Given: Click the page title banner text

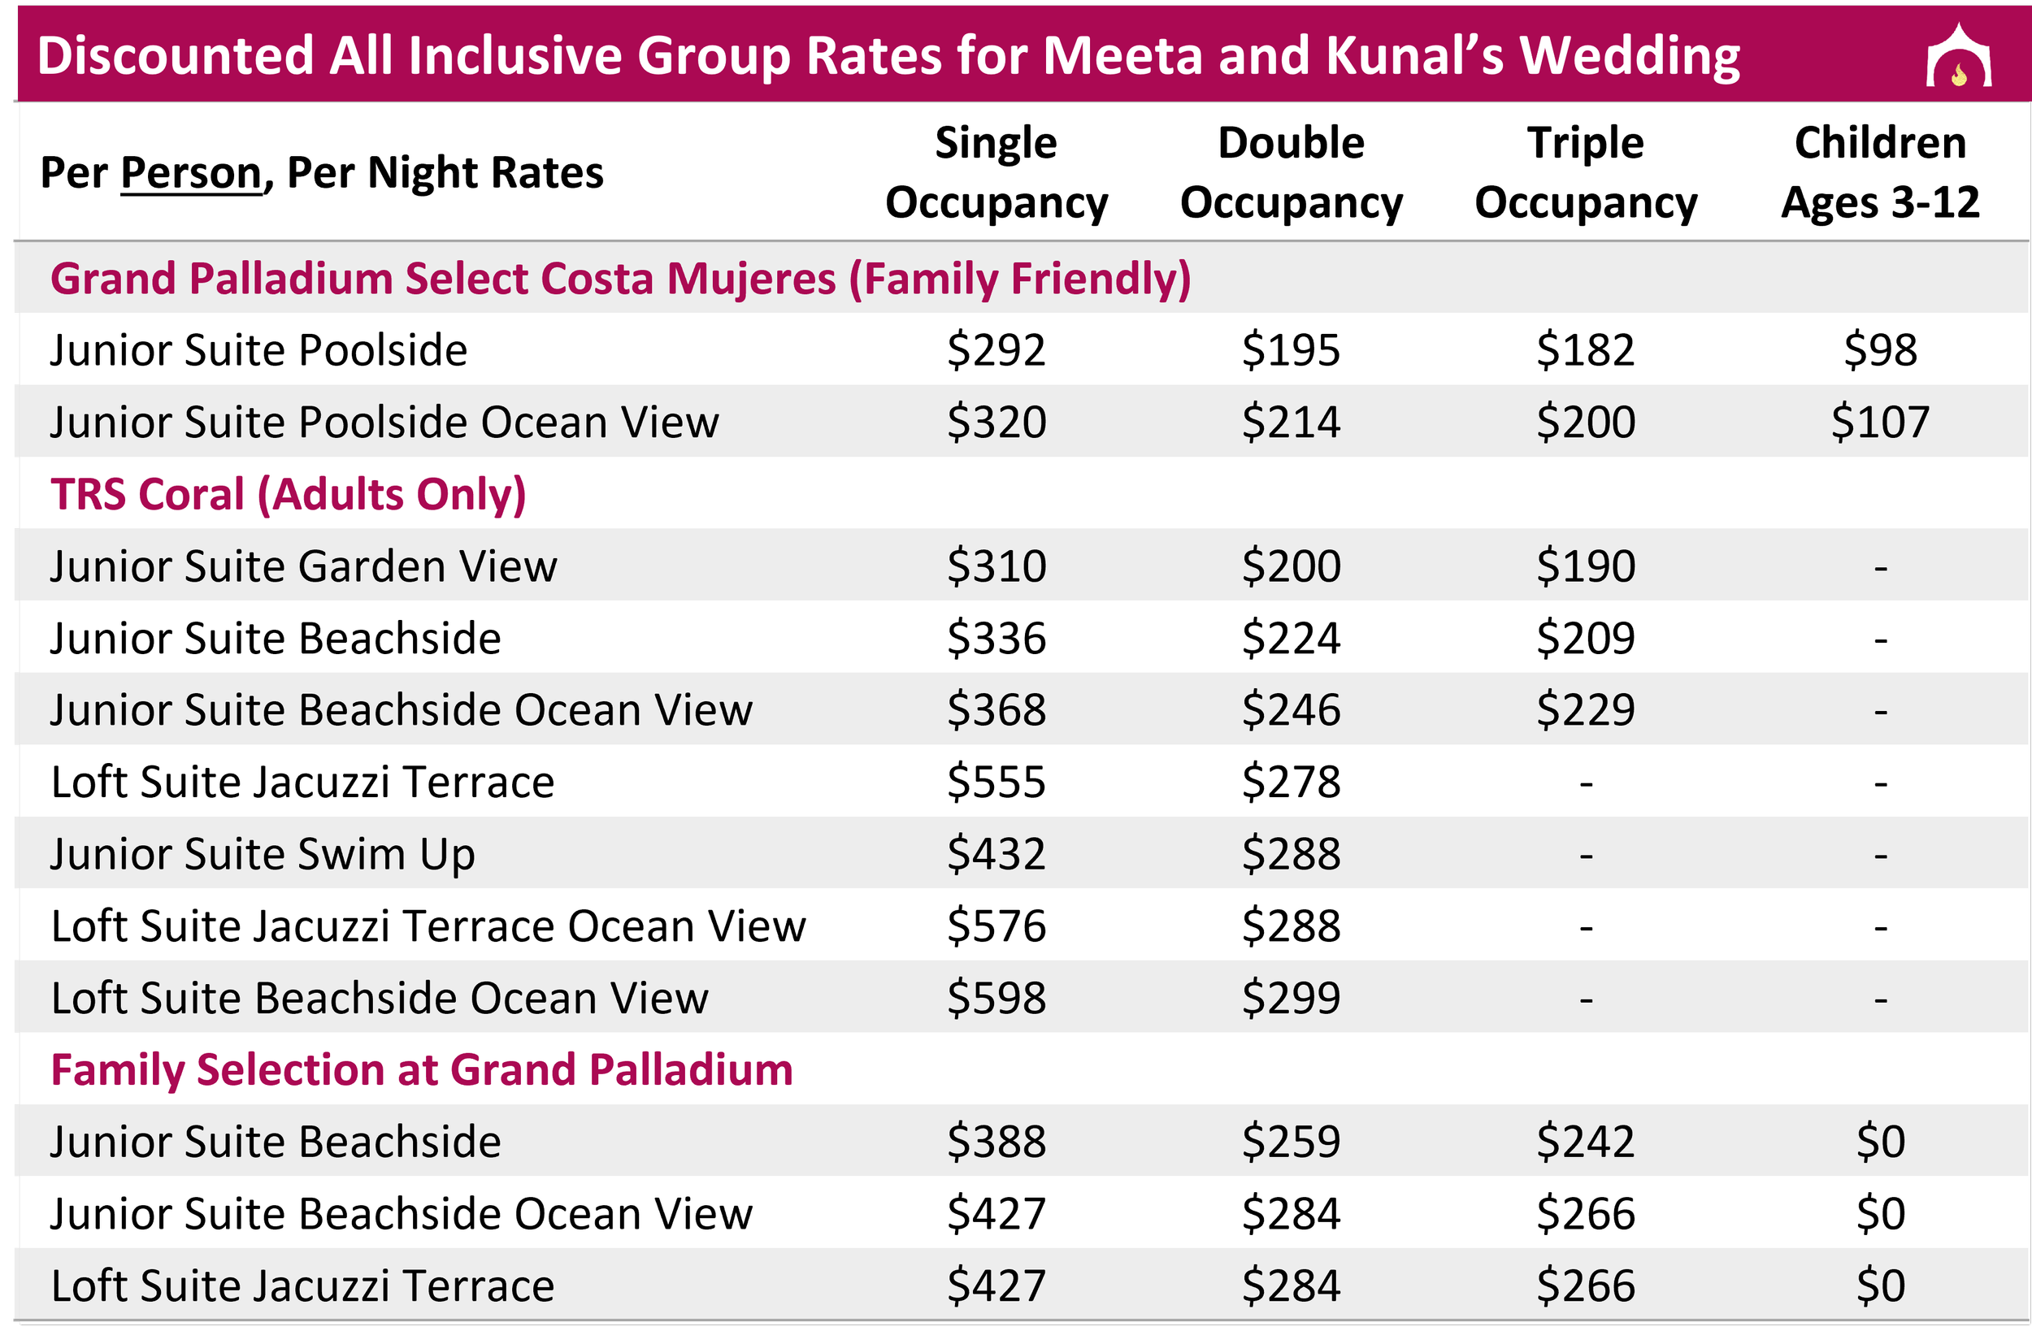Looking at the screenshot, I should tap(888, 56).
